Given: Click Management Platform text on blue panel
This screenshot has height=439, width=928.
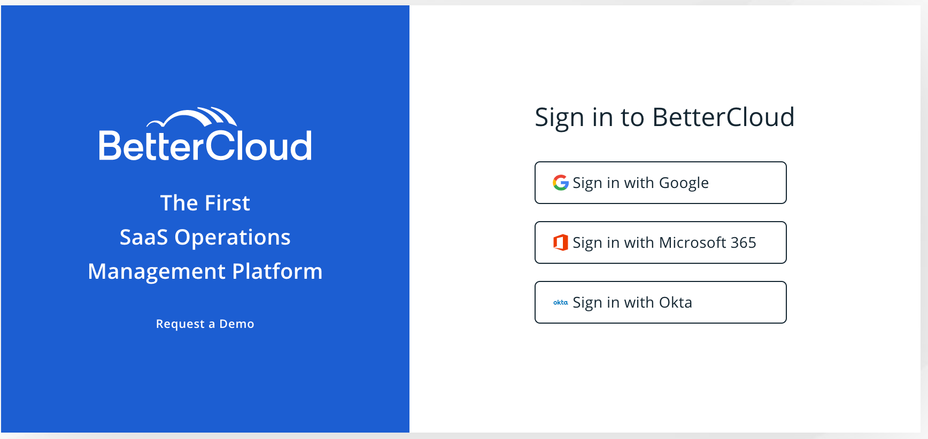Looking at the screenshot, I should pyautogui.click(x=205, y=271).
